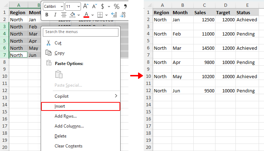Viewport: 264px width, 151px height.
Task: Choose Insert from the context menu
Action: [x=60, y=106]
